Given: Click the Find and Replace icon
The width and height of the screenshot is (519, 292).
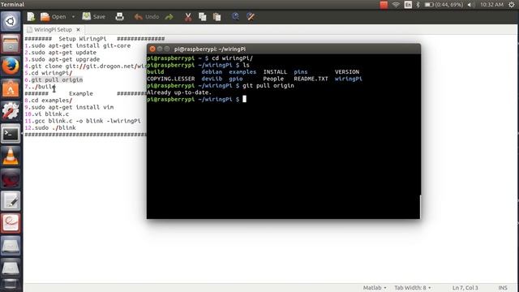Looking at the screenshot, I should tap(251, 16).
